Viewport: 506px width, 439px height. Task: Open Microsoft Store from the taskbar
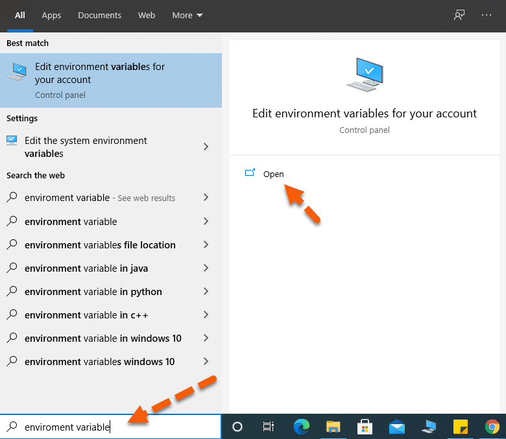(x=365, y=426)
